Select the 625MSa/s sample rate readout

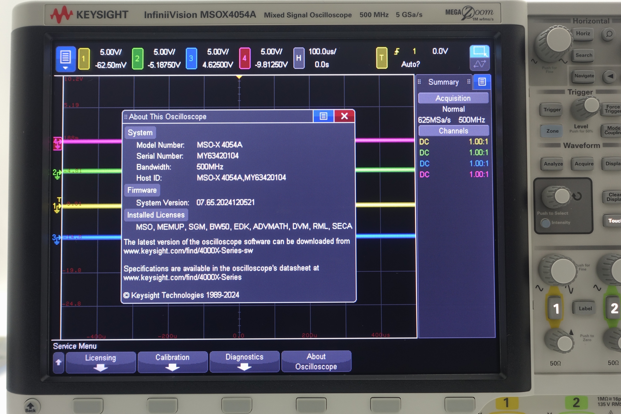tap(434, 120)
